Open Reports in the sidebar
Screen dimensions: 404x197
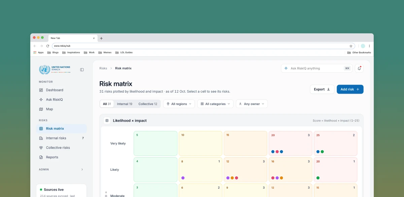(61, 157)
